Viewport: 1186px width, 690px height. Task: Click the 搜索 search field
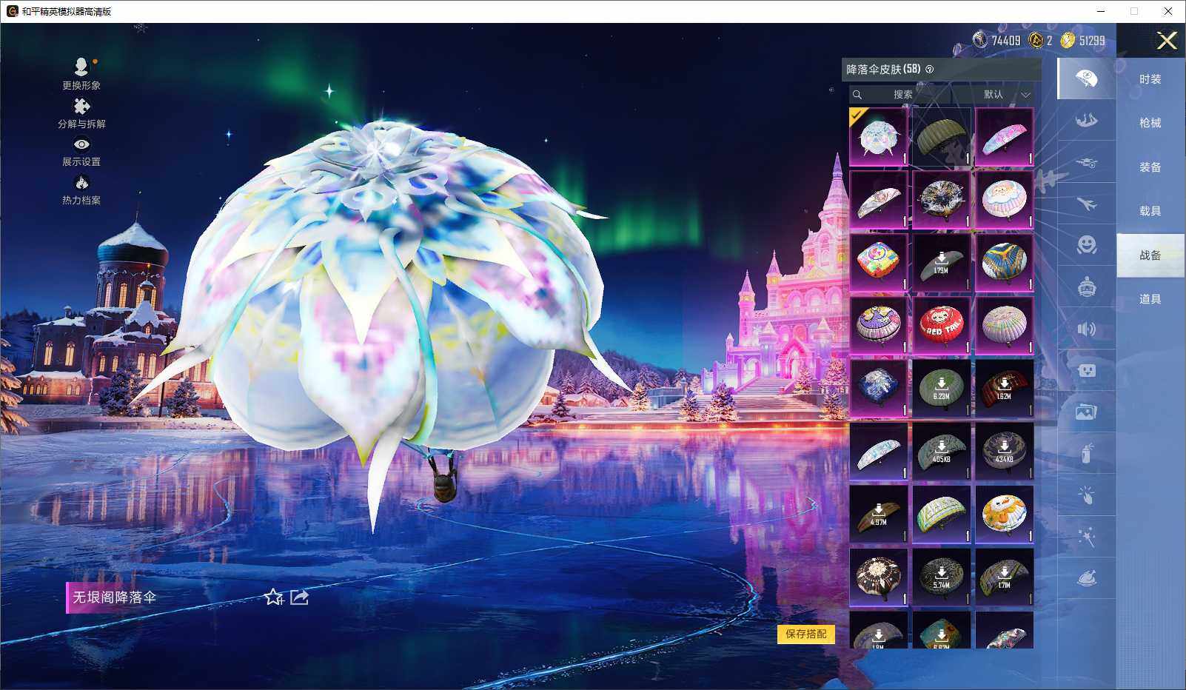[900, 95]
